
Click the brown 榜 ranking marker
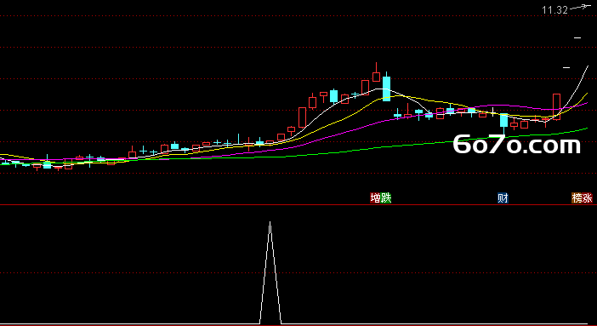click(x=577, y=197)
